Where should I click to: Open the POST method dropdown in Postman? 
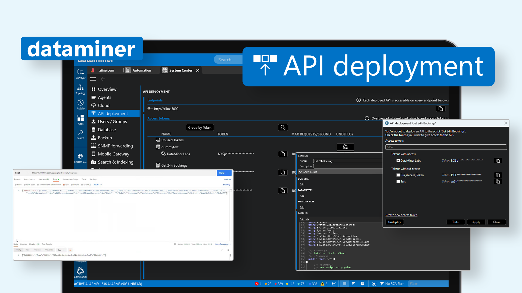[22, 173]
